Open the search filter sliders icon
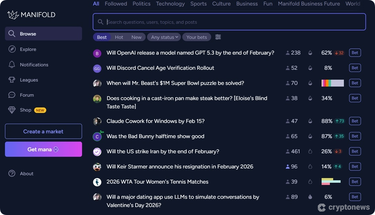The height and width of the screenshot is (215, 375). pyautogui.click(x=218, y=37)
